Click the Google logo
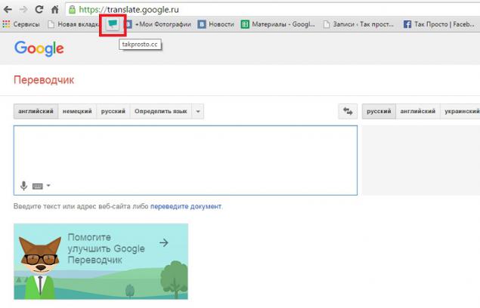The height and width of the screenshot is (308, 480). pyautogui.click(x=39, y=48)
